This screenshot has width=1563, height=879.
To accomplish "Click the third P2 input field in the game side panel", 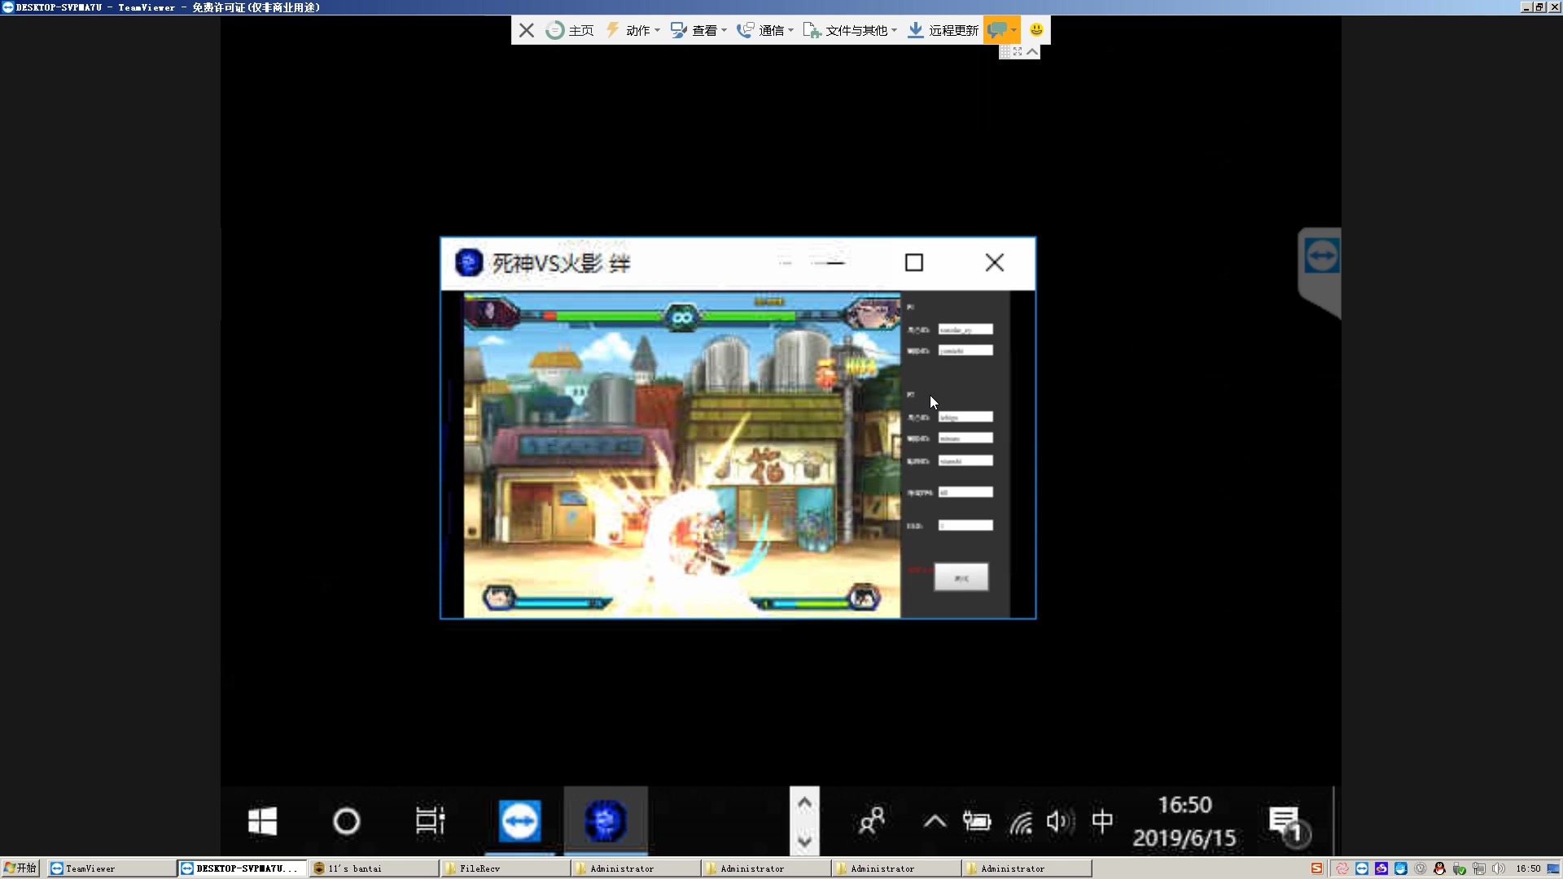I will 965,461.
